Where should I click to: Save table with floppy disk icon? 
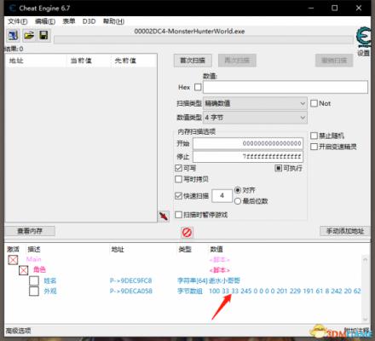point(43,36)
